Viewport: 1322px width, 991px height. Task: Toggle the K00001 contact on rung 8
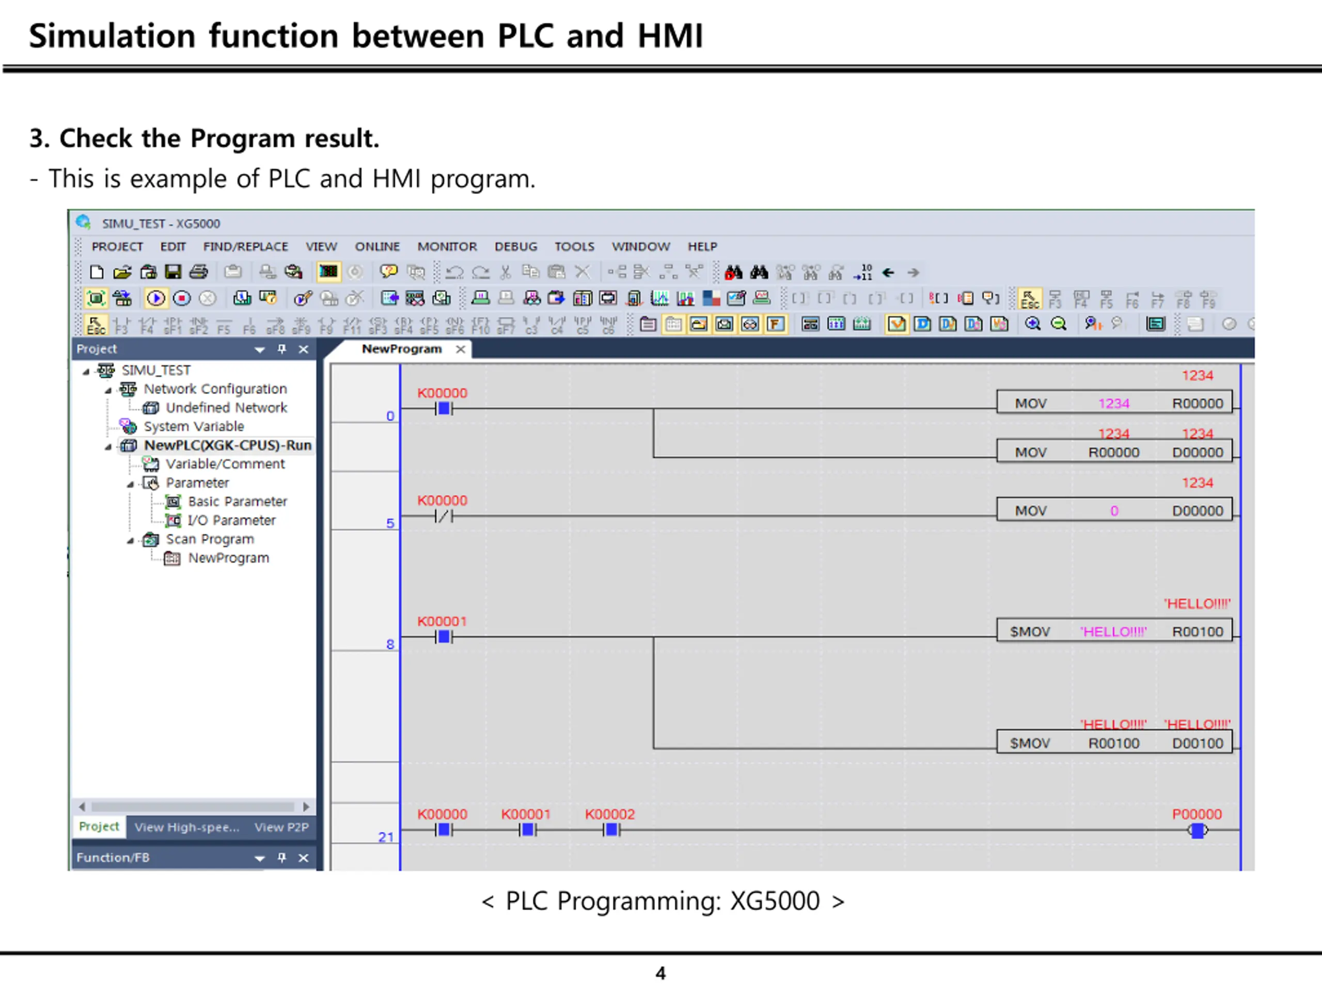tap(444, 637)
